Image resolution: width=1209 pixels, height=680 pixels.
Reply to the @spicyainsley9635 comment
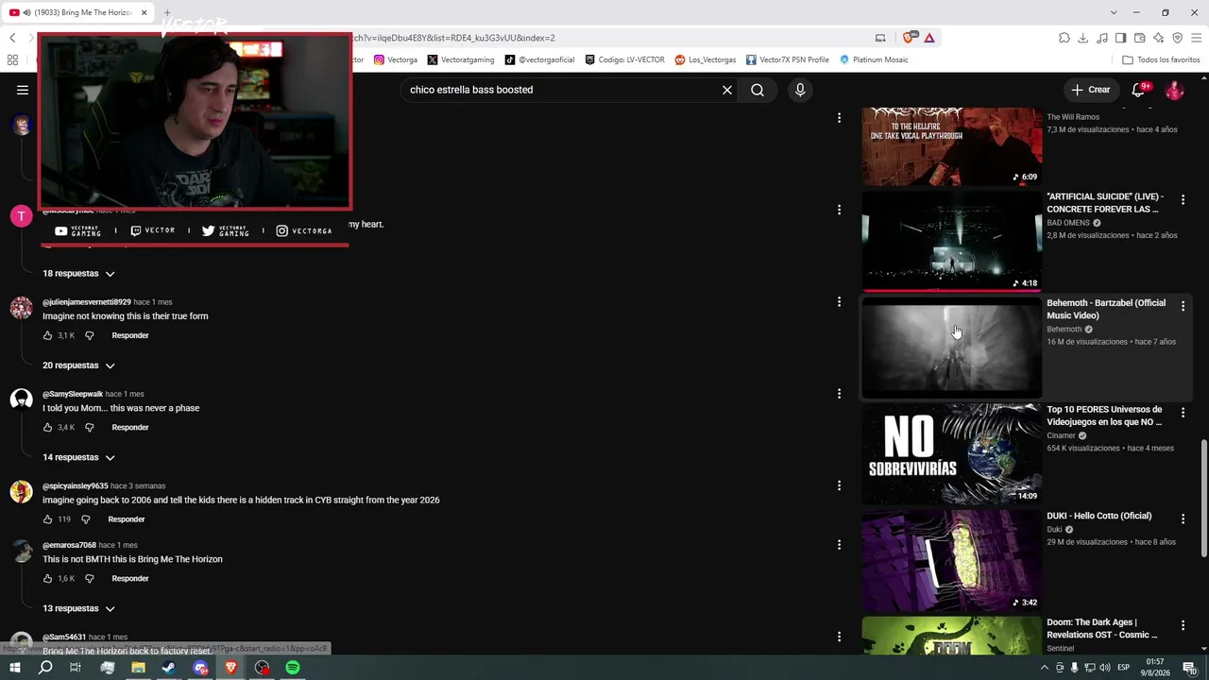pyautogui.click(x=127, y=519)
